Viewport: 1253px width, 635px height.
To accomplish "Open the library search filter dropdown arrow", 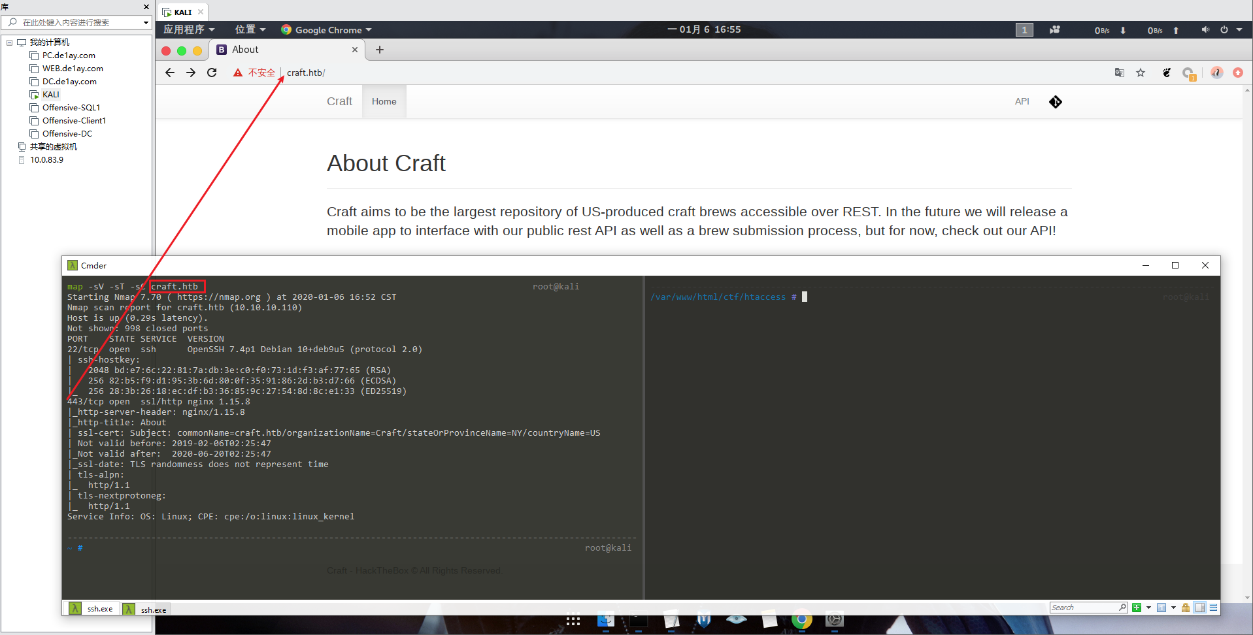I will (146, 23).
